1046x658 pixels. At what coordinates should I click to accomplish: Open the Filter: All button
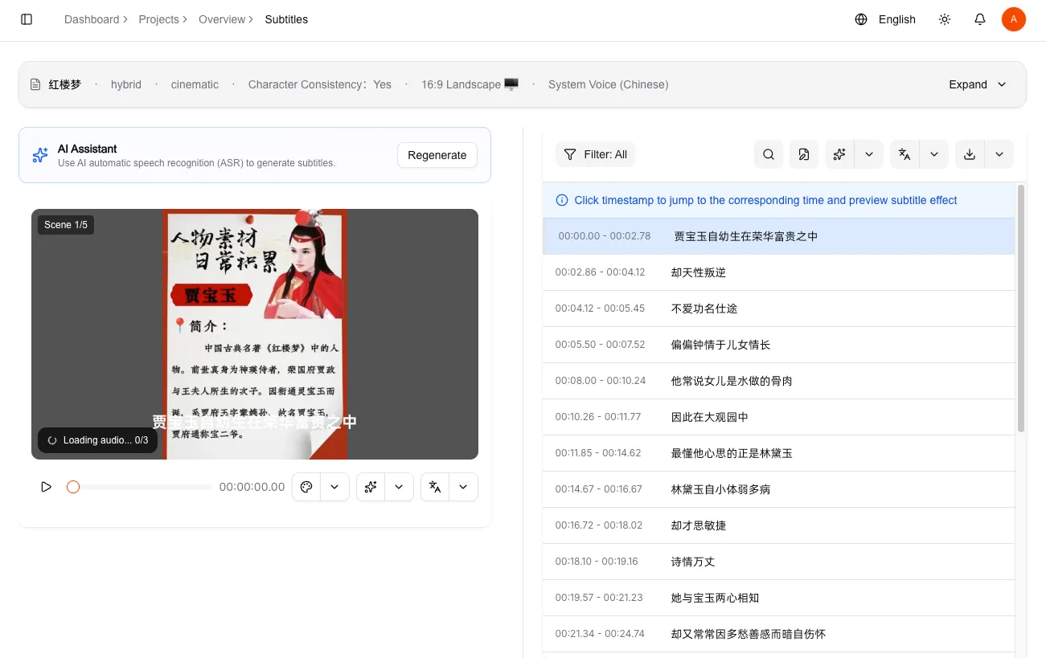[595, 154]
